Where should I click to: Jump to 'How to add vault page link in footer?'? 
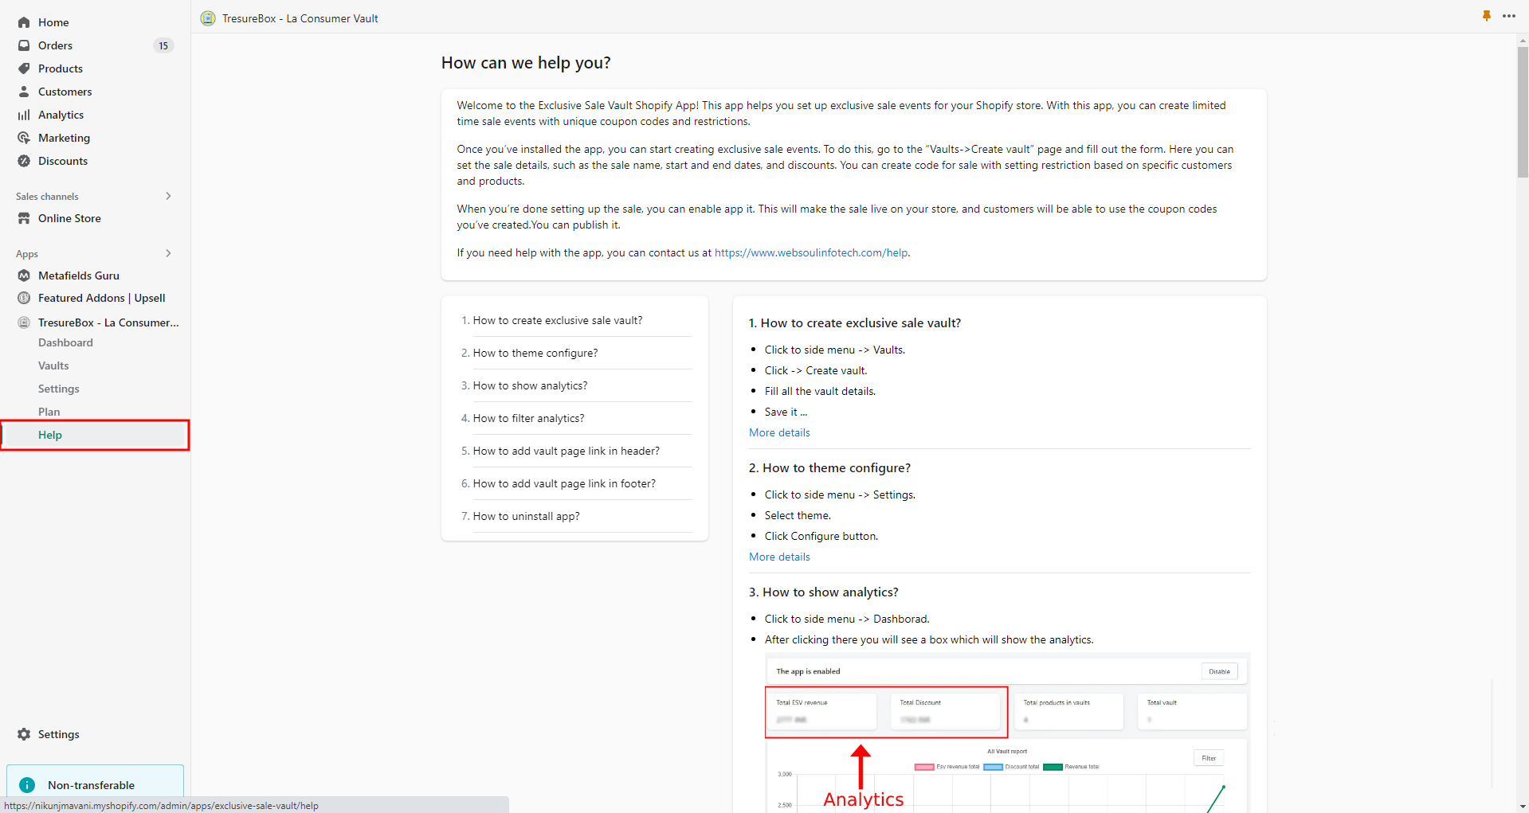[x=564, y=483]
